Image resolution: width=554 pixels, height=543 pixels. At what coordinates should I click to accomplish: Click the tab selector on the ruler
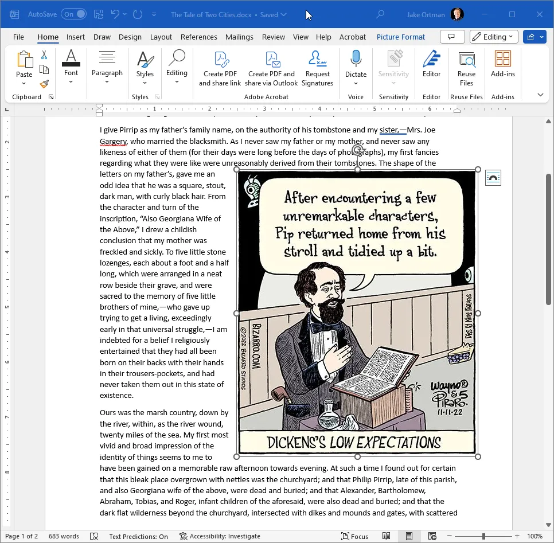(7, 110)
